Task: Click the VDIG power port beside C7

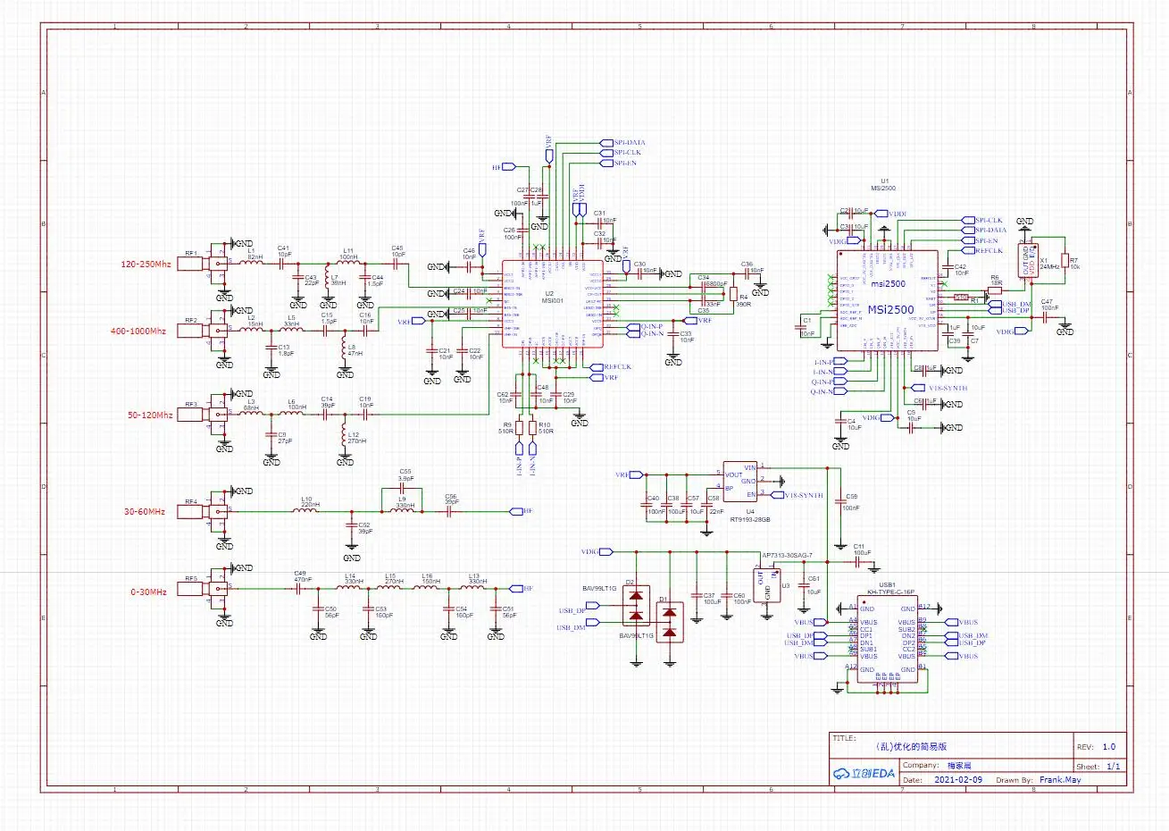Action: click(x=1023, y=332)
